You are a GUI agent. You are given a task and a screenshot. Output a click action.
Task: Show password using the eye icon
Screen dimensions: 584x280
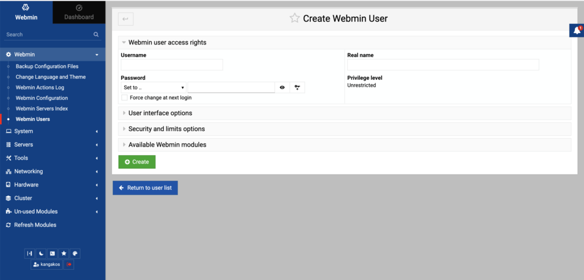pyautogui.click(x=282, y=87)
